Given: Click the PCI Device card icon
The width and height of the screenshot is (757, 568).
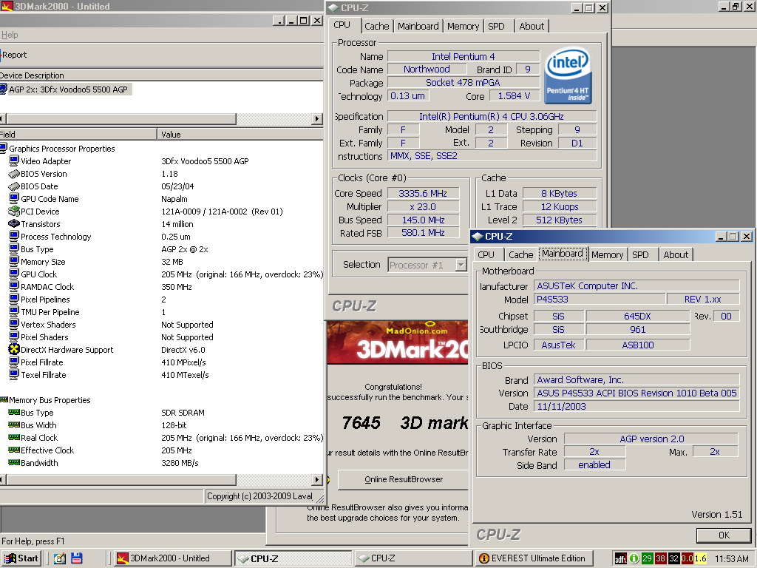Looking at the screenshot, I should click(x=14, y=211).
